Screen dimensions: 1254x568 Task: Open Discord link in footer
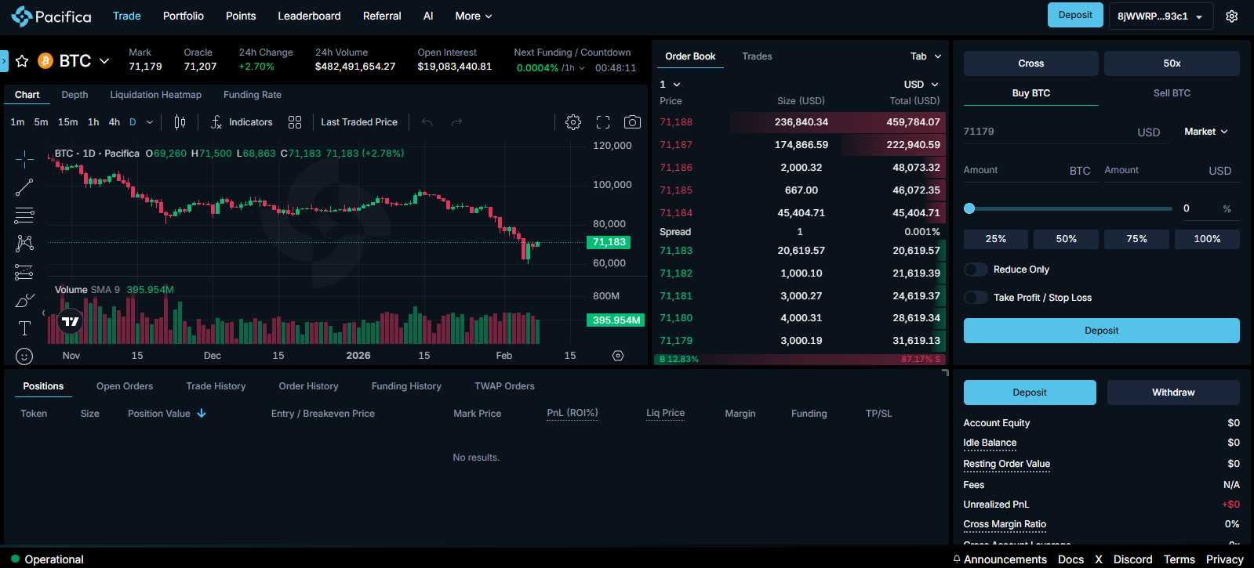1132,559
